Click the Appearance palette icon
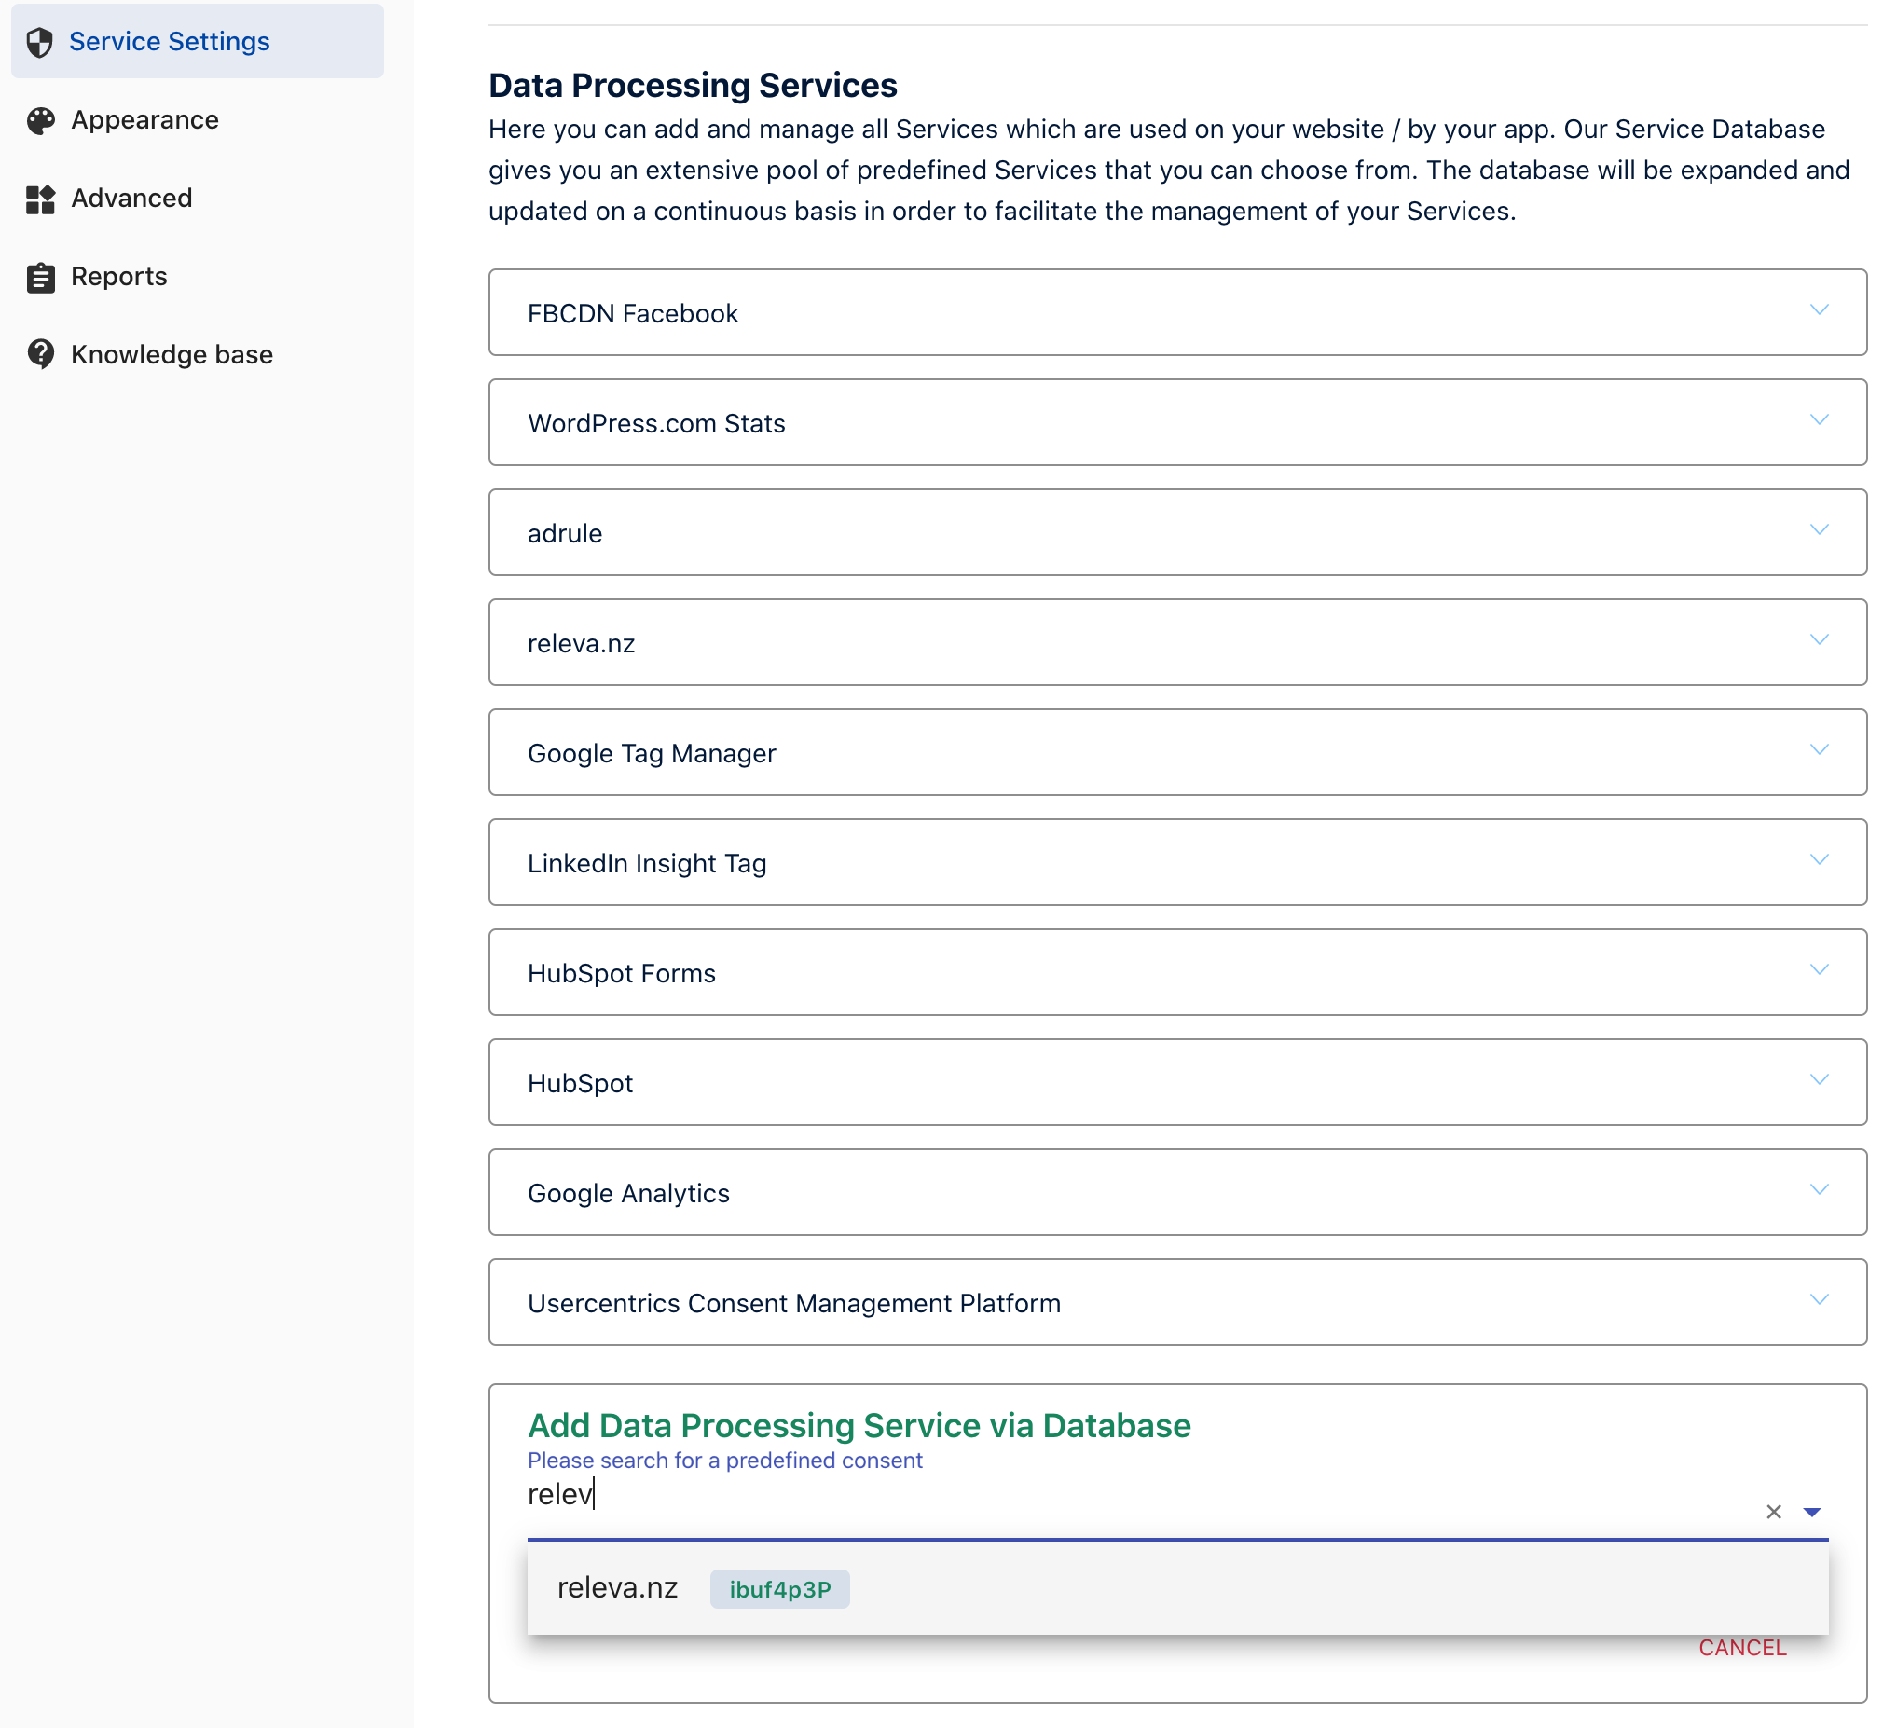Image resolution: width=1883 pixels, height=1728 pixels. pyautogui.click(x=40, y=120)
